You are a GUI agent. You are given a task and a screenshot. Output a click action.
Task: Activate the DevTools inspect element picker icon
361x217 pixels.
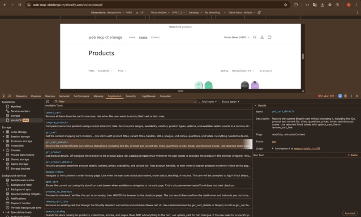(x=4, y=96)
